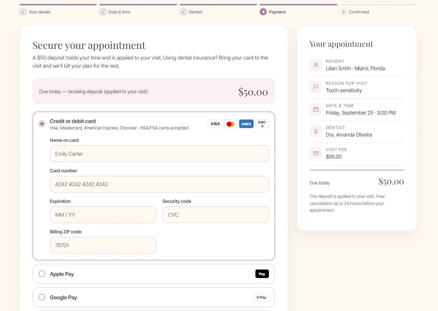
Task: Click Friday, September 25 · 3:00 PM
Action: tap(361, 113)
